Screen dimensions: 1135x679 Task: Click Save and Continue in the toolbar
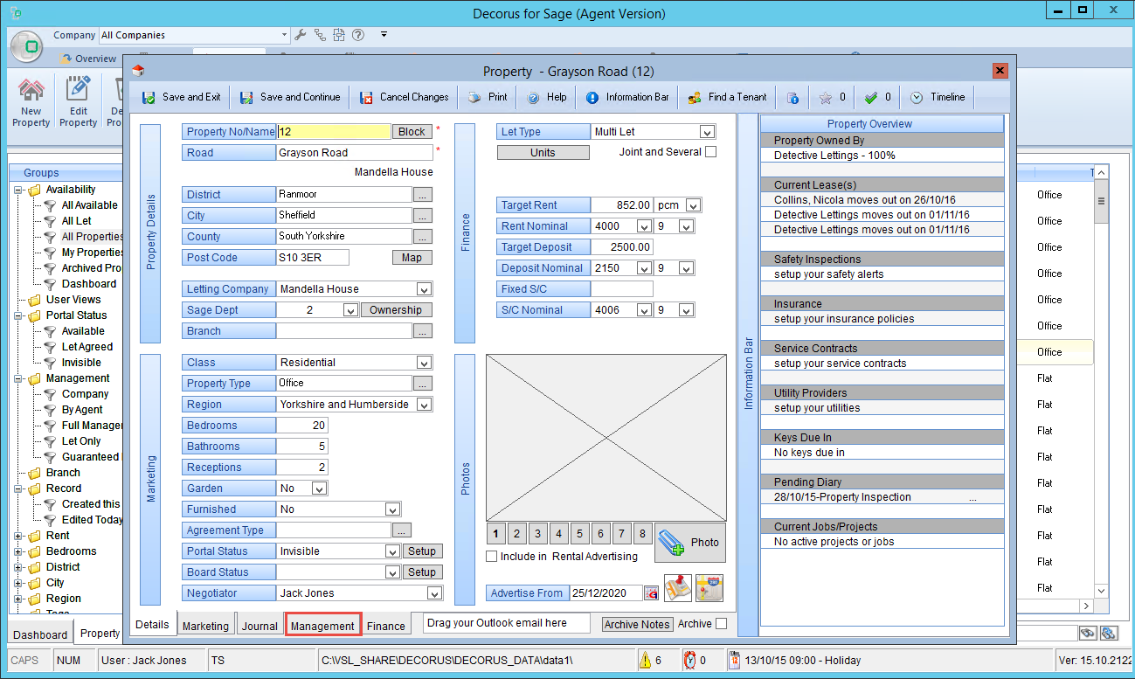[289, 97]
